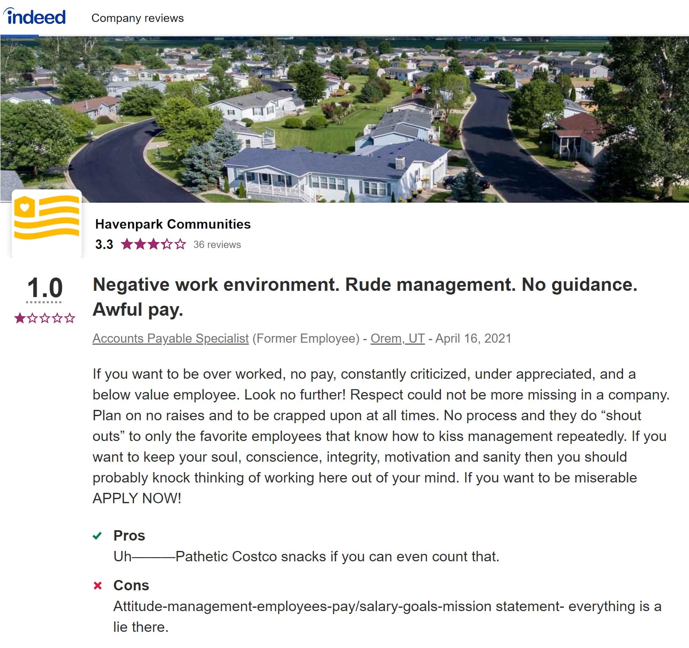
Task: Open the 36 reviews link
Action: coord(217,245)
